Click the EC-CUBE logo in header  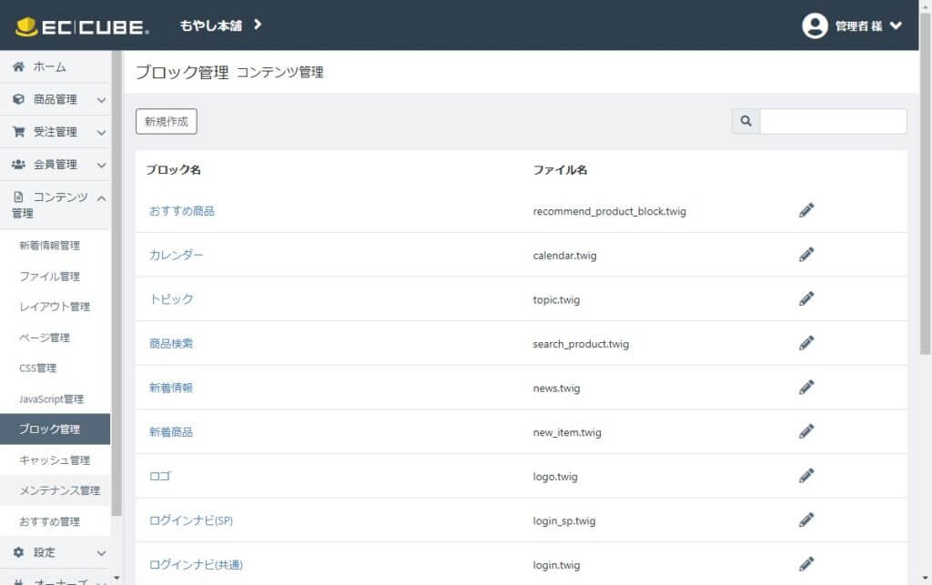[82, 26]
